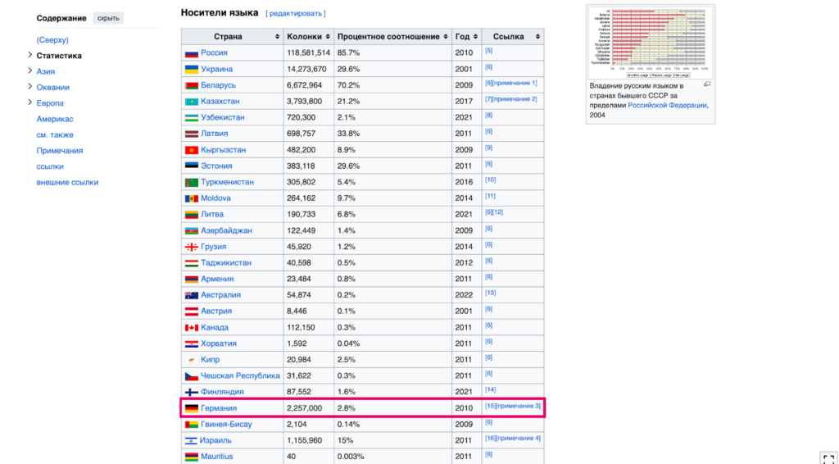Jump to Примечания in contents

(x=59, y=151)
